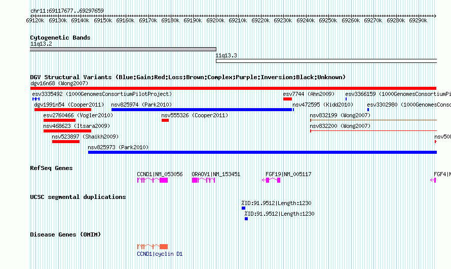Click the orange CCND1 OMIM disease gene glyph
Screen dimensions: 451x269
(x=153, y=247)
